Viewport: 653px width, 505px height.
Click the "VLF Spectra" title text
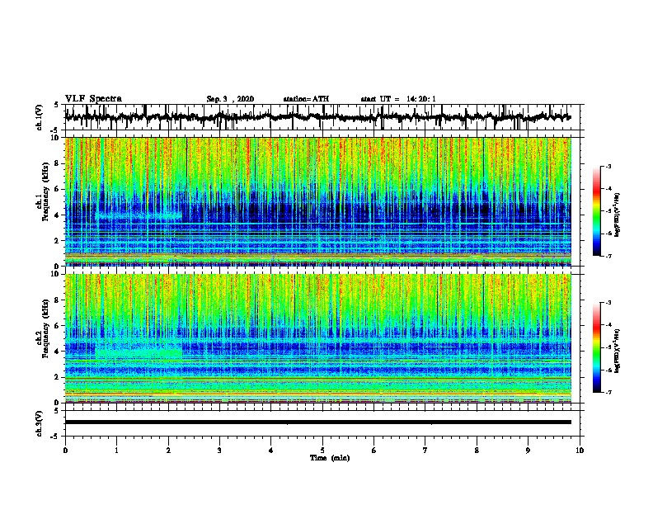coord(93,99)
